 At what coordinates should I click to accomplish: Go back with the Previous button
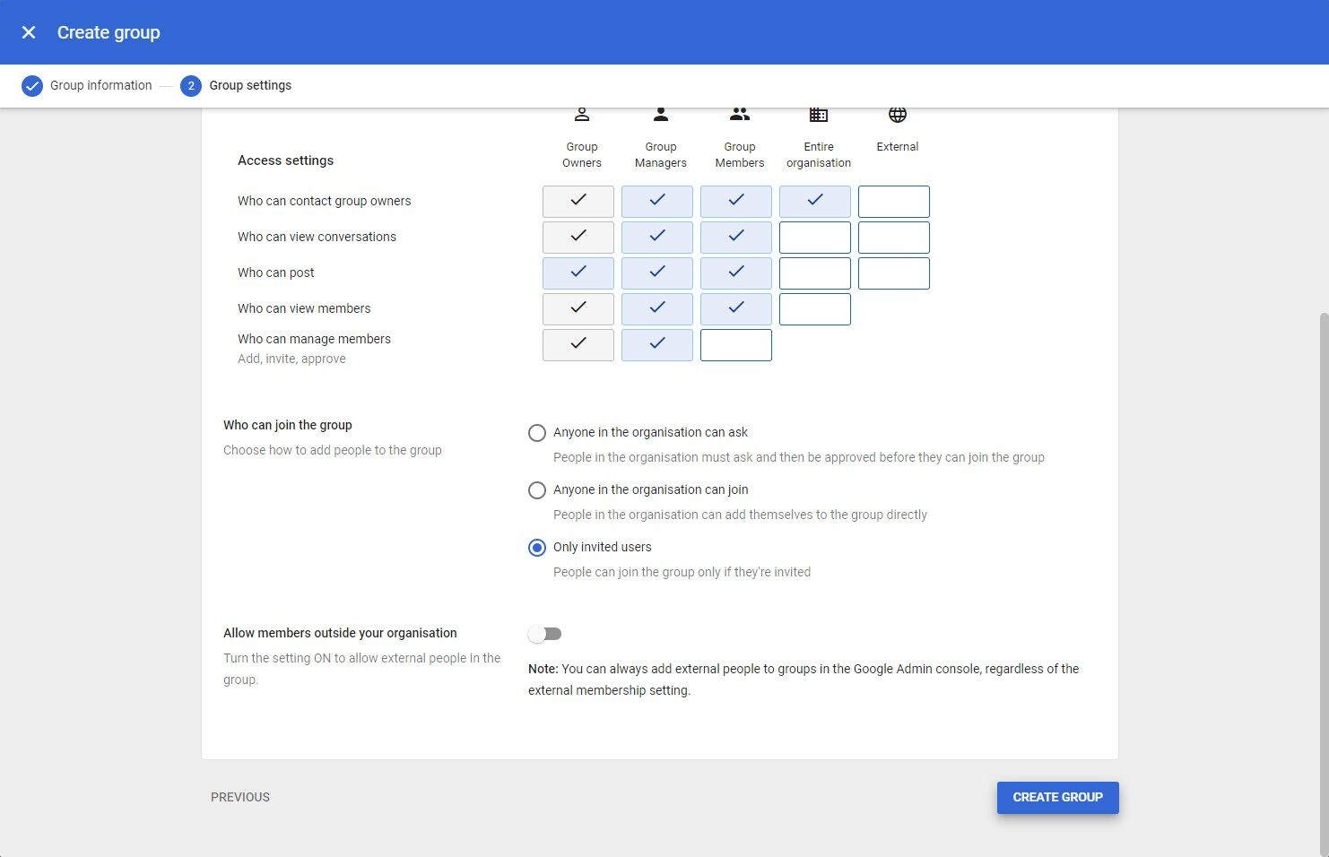(x=240, y=797)
